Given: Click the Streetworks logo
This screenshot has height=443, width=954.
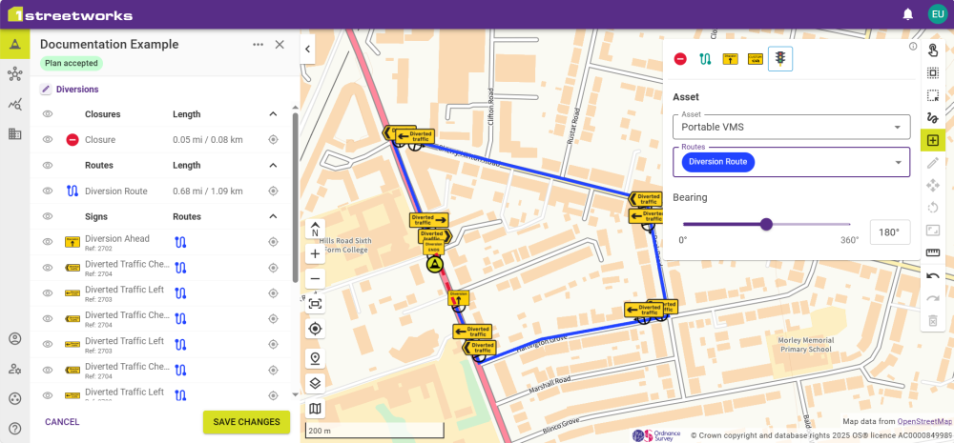Looking at the screenshot, I should tap(70, 14).
